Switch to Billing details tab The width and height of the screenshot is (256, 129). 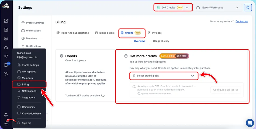[105, 33]
